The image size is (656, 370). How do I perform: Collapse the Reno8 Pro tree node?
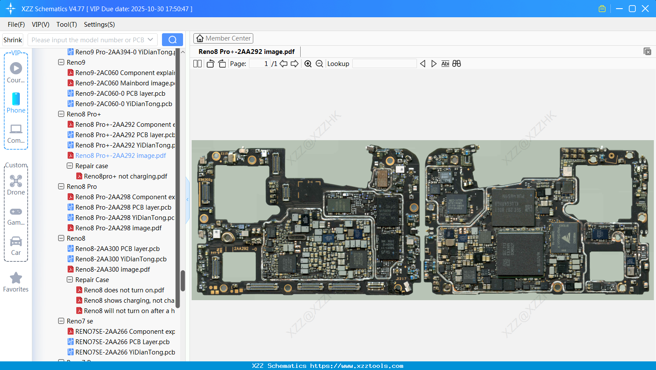[61, 187]
